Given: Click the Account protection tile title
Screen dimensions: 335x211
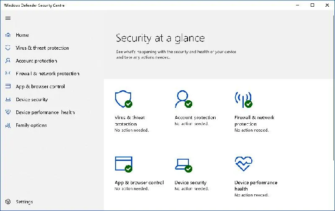Looking at the screenshot, I should point(195,117).
